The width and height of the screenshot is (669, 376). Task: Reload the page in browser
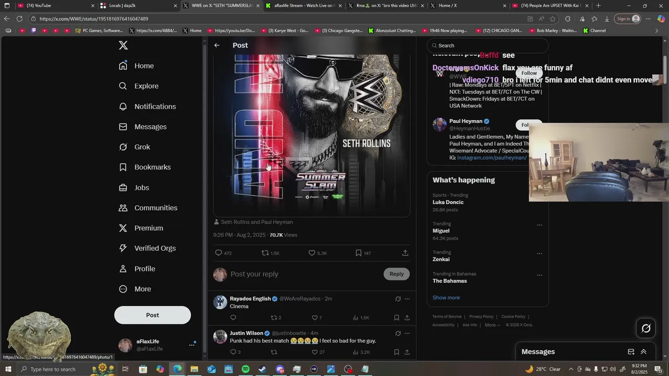19,19
